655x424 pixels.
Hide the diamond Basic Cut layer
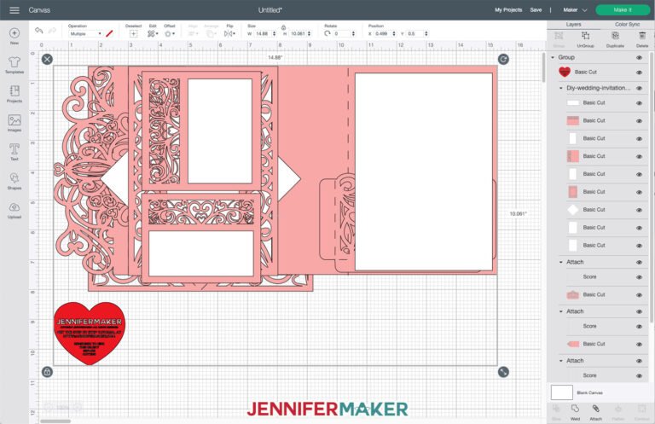pyautogui.click(x=639, y=210)
